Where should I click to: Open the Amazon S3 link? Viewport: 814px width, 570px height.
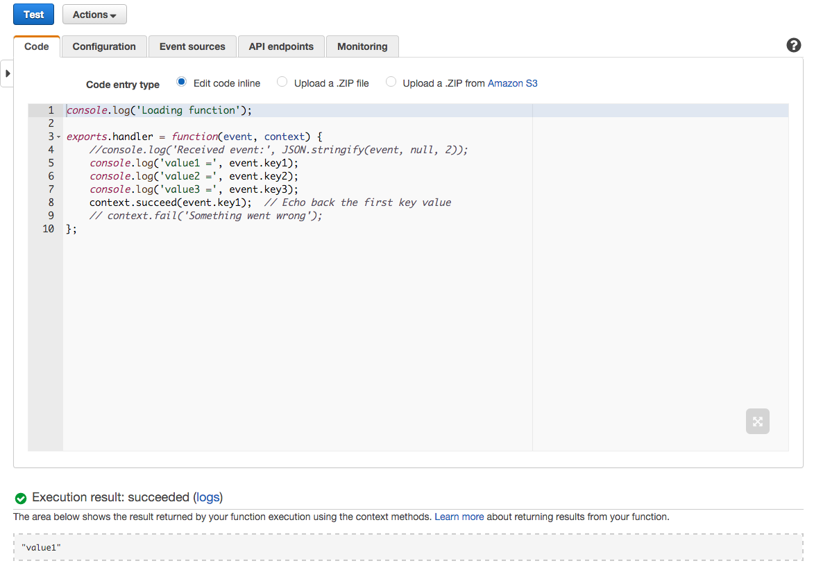(512, 83)
